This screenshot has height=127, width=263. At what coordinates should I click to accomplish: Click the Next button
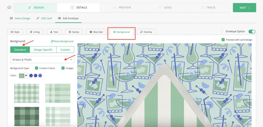coord(244,8)
